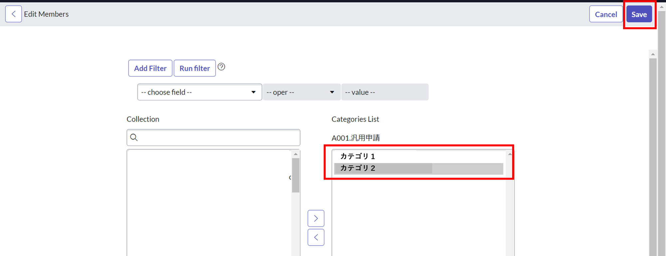
Task: Click the Add Filter button
Action: pos(150,68)
